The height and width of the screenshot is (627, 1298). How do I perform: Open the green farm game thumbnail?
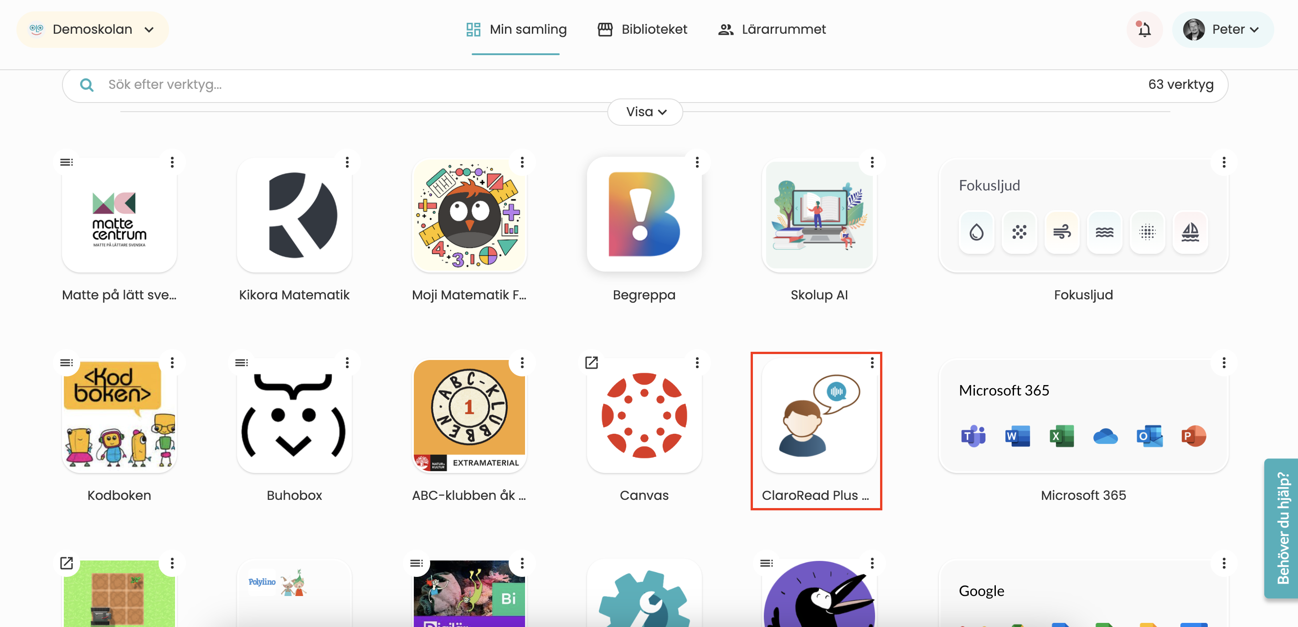pos(119,593)
